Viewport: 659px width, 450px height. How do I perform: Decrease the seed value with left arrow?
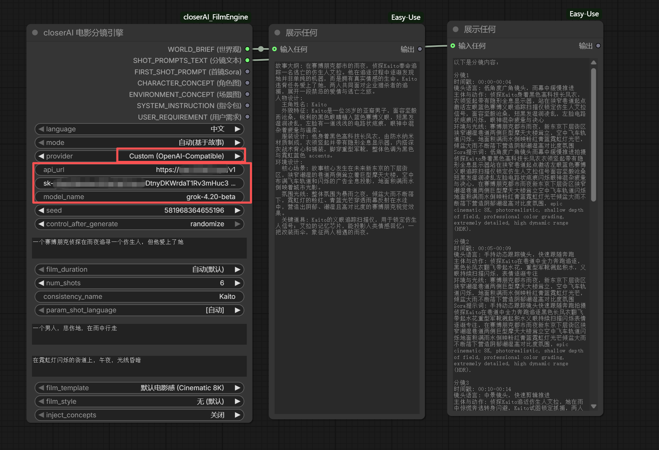point(41,210)
